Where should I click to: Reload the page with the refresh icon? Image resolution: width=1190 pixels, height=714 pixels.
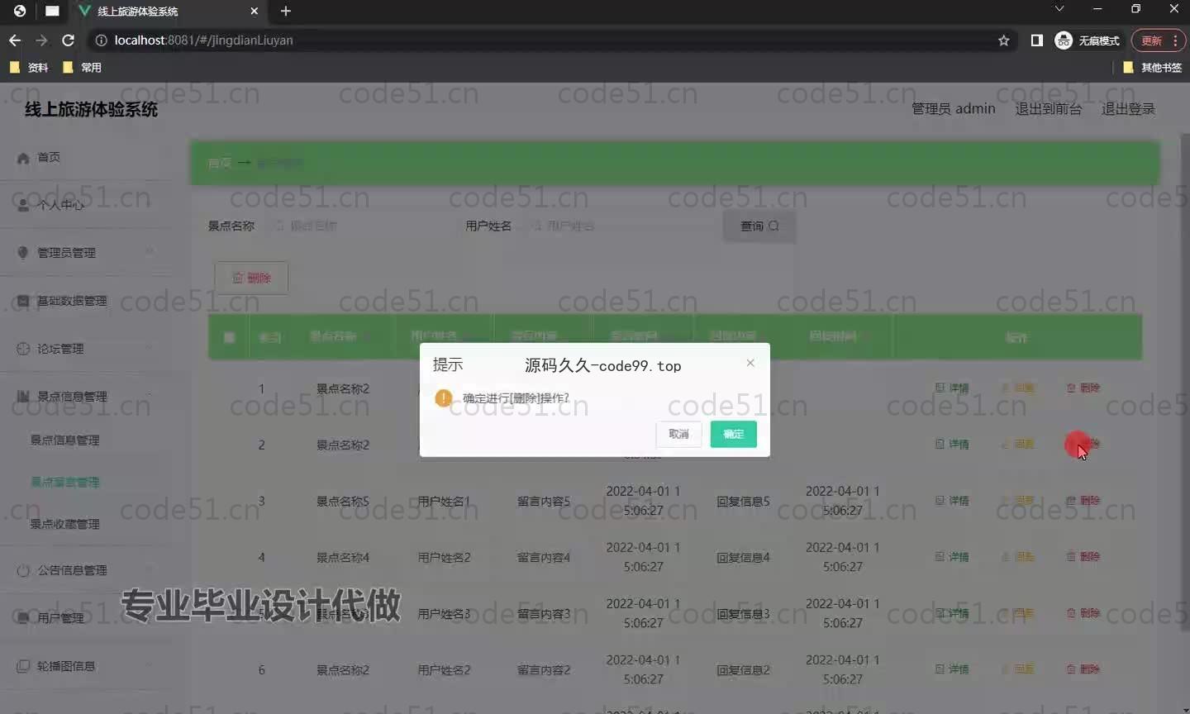(68, 40)
